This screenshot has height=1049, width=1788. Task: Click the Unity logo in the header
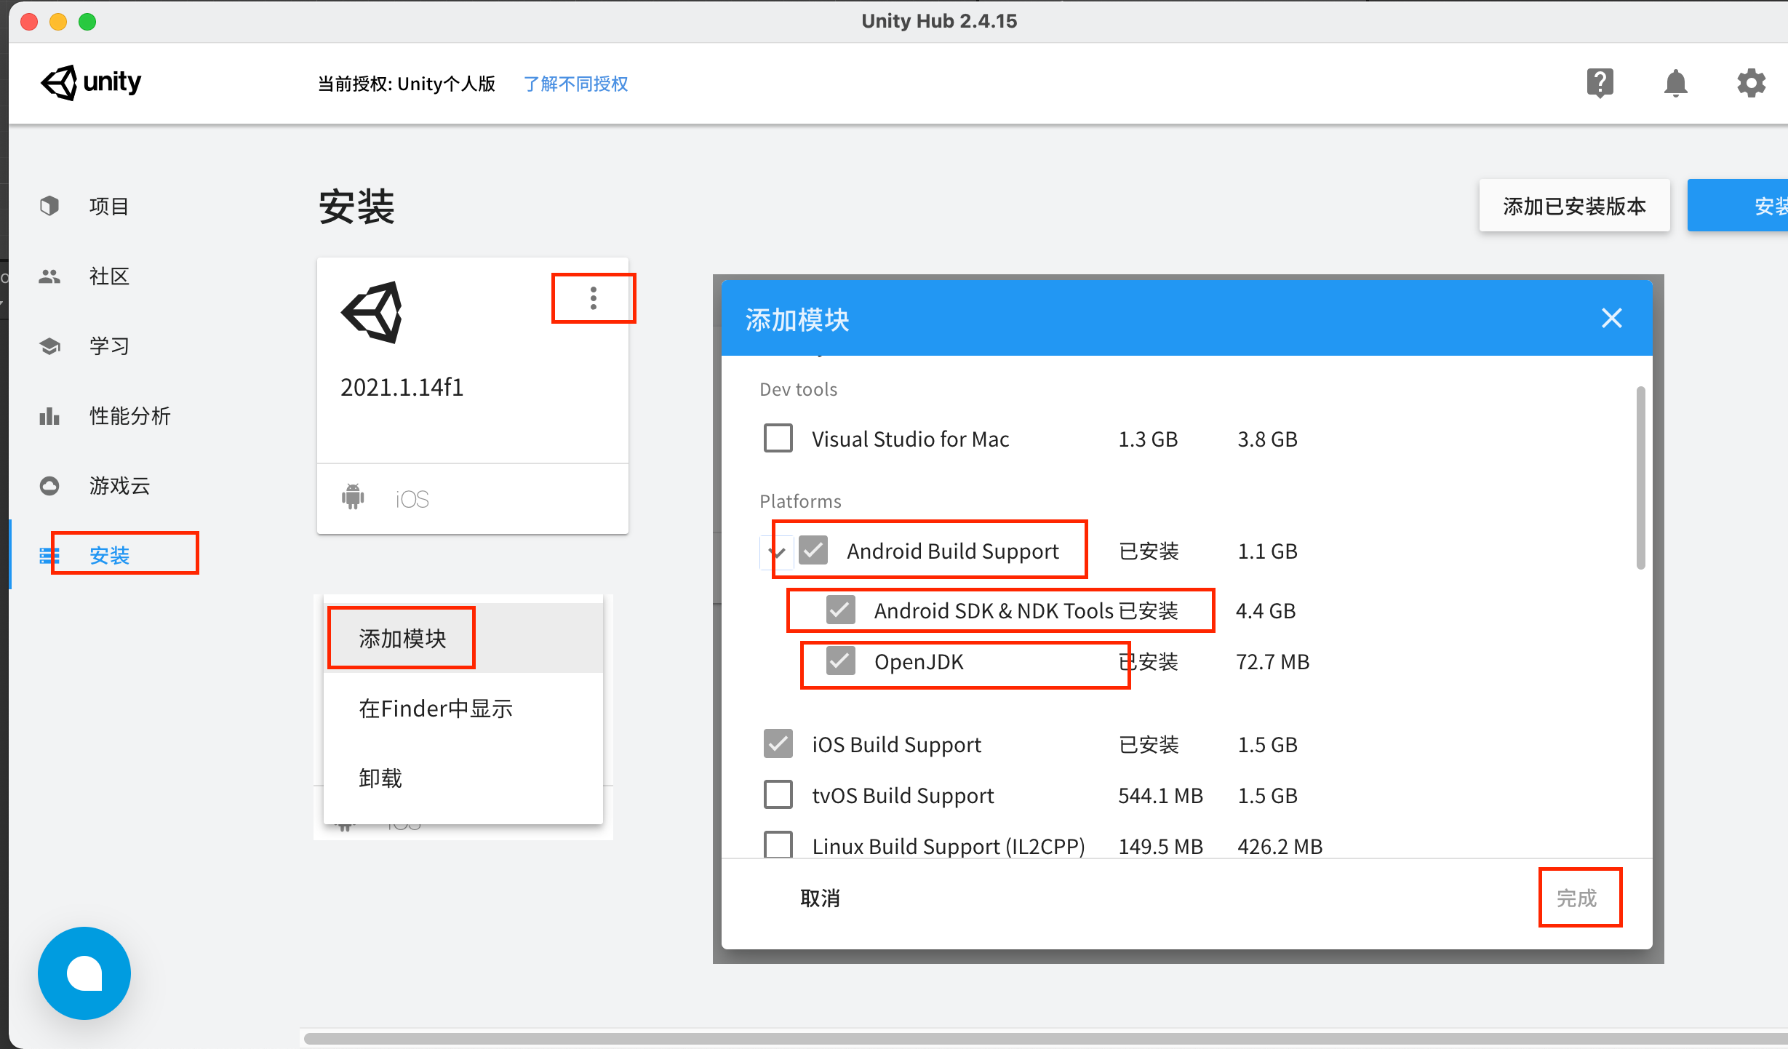[x=90, y=83]
